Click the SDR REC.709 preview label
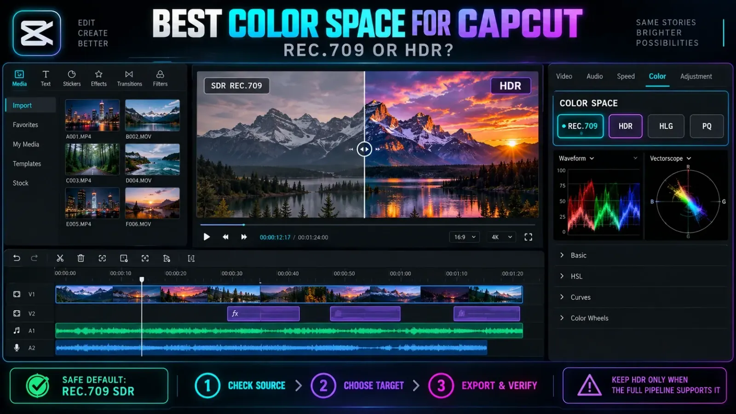The height and width of the screenshot is (414, 736). 236,86
